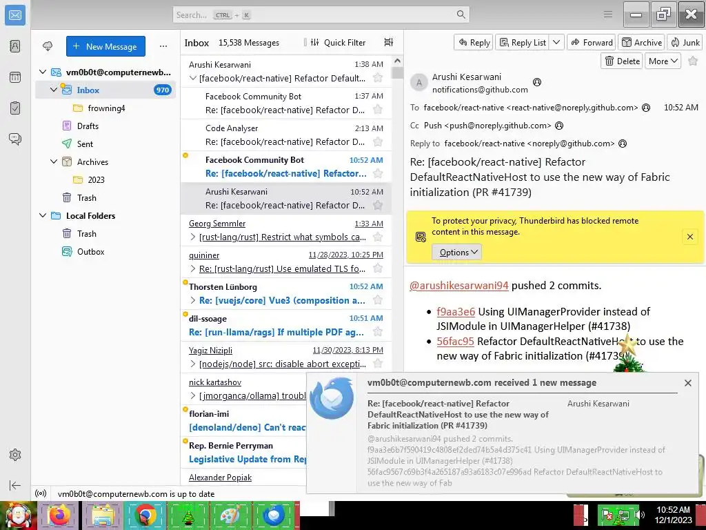Collapse the Archives folder
Viewport: 706px width, 530px height.
[x=54, y=161]
